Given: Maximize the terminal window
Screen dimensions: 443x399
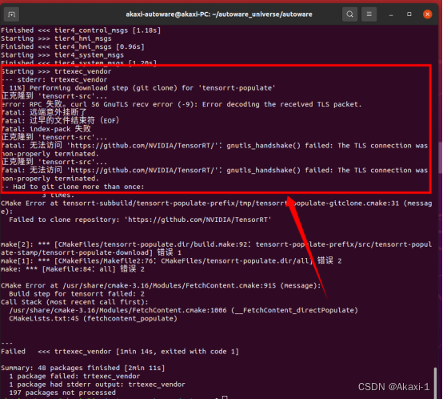Looking at the screenshot, I should [x=409, y=14].
